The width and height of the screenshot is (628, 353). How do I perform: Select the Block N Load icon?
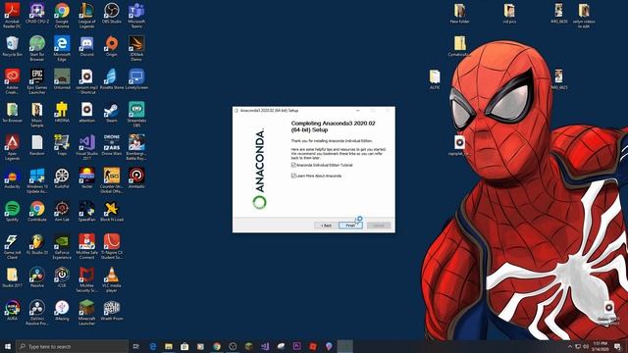[111, 211]
